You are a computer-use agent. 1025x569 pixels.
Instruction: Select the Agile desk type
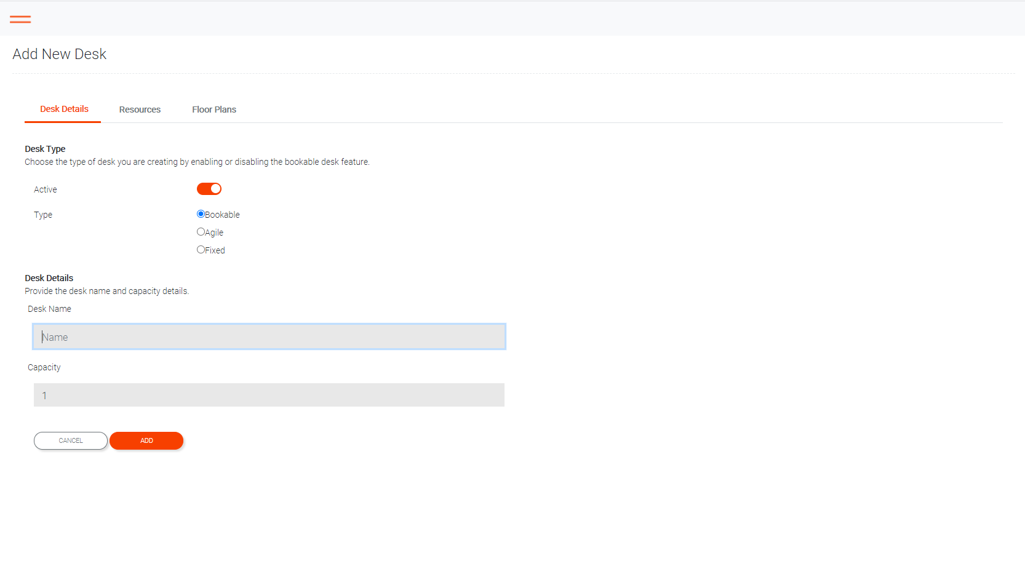coord(201,232)
